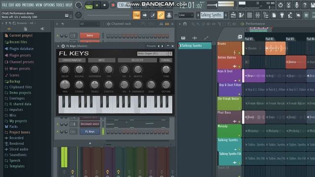This screenshot has height=177, width=315.
Task: Open the playlist view icon
Action: point(233,15)
